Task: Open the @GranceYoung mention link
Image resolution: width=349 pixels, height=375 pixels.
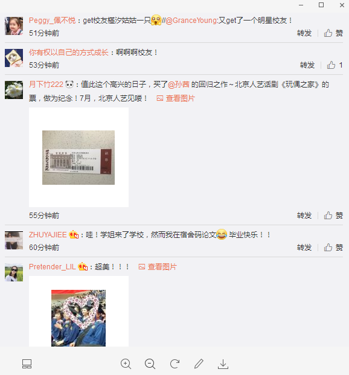Action: coord(191,21)
